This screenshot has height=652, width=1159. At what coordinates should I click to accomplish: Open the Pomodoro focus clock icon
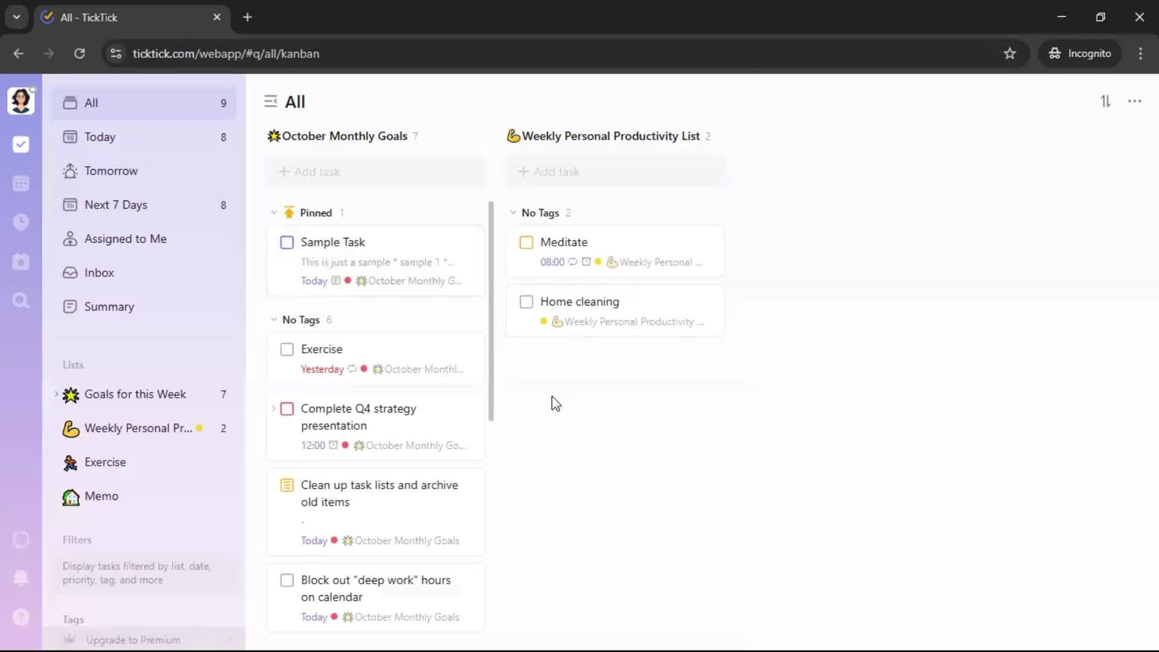click(21, 222)
